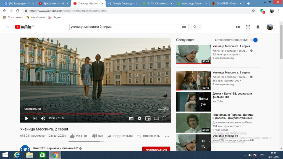The height and width of the screenshot is (159, 283).
Task: Open more actions three-dot menu
Action: coord(167,136)
